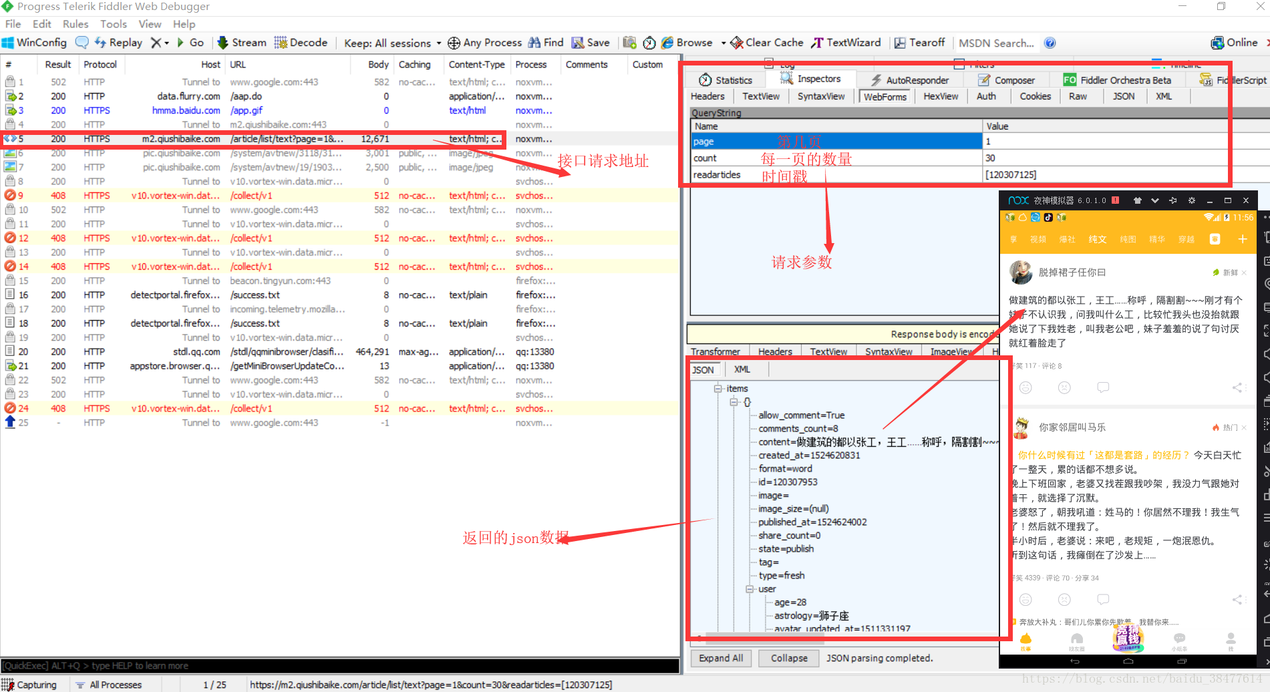Open the Rules menu
The image size is (1270, 692).
tap(75, 24)
